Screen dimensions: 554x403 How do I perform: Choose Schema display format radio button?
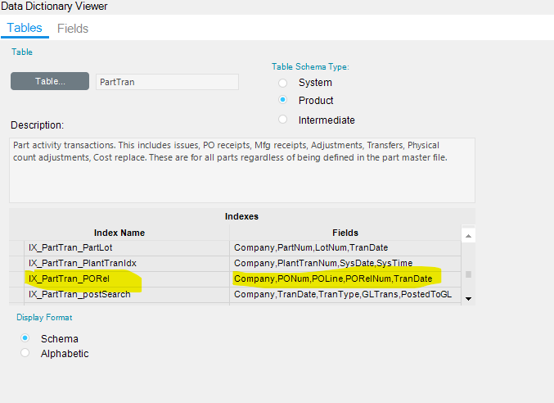point(25,338)
